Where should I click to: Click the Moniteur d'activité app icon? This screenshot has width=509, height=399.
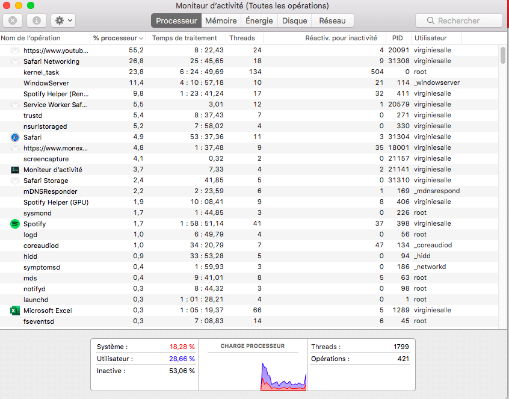coord(15,170)
